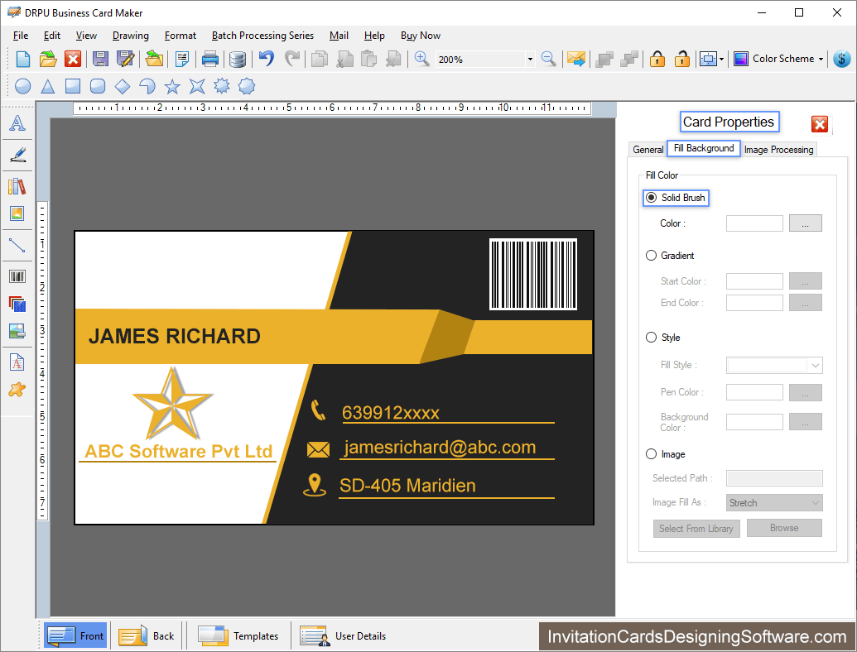Open the Image Fill As Stretch dropdown
Image resolution: width=857 pixels, height=652 pixels.
pyautogui.click(x=774, y=503)
